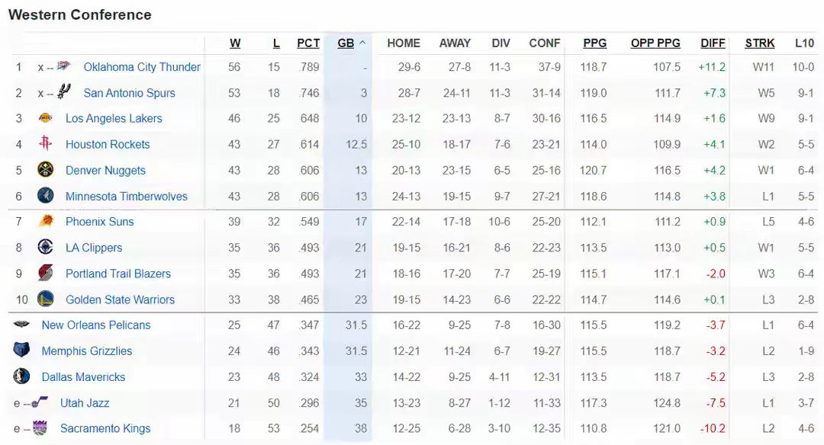The image size is (824, 445).
Task: Sort the table by W column
Action: (235, 43)
